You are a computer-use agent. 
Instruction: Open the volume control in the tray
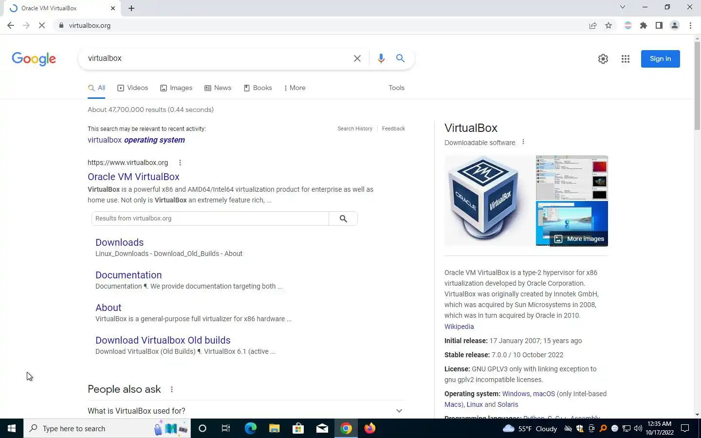(x=638, y=429)
